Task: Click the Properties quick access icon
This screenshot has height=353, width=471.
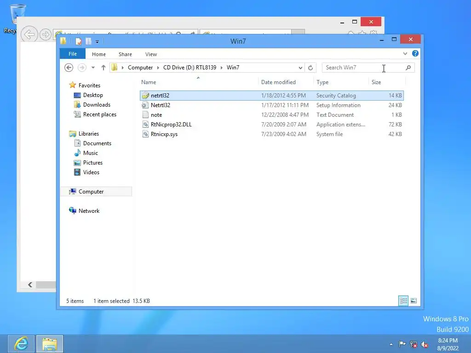Action: pos(78,41)
